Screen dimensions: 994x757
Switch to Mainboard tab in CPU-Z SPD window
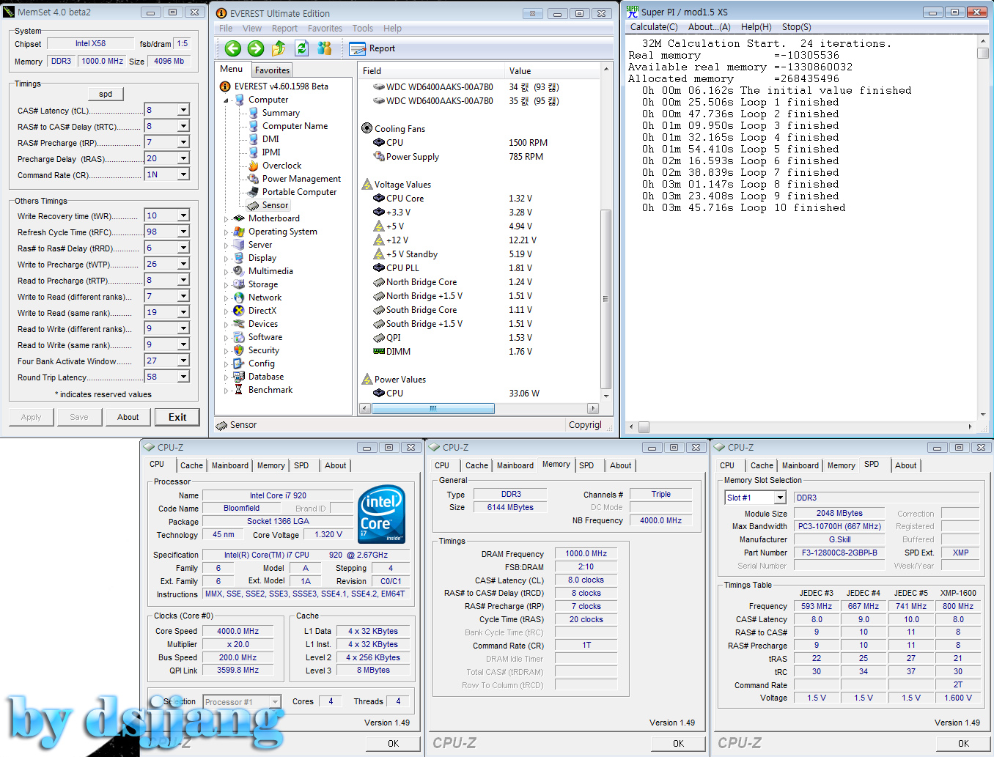800,465
